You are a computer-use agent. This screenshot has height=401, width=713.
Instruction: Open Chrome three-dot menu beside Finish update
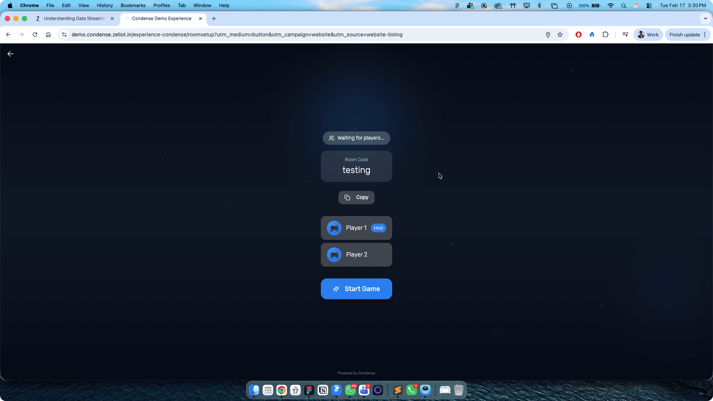click(x=705, y=35)
